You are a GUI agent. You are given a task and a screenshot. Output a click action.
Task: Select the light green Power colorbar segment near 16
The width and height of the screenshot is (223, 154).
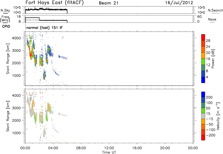point(203,61)
